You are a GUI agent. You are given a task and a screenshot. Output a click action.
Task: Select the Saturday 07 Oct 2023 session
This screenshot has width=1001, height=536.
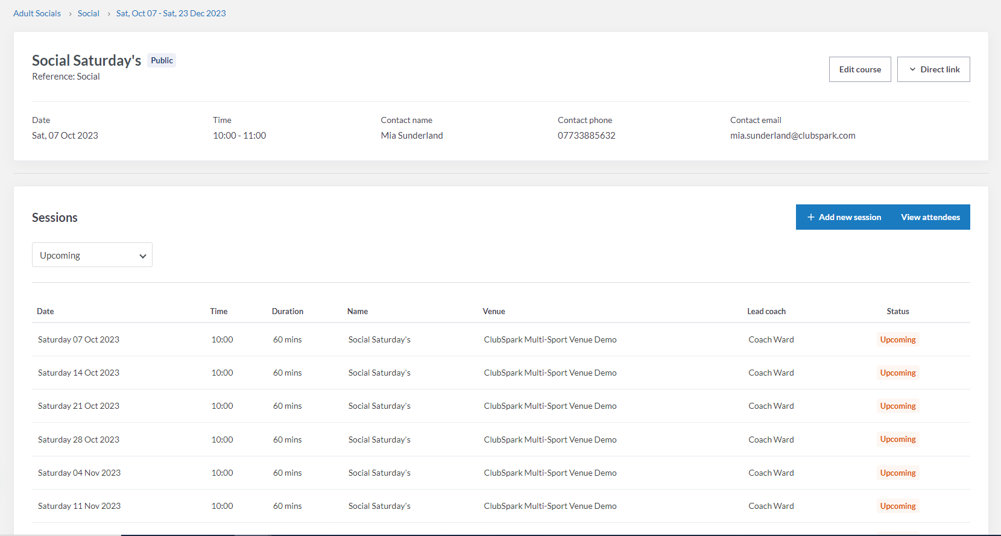coord(78,339)
